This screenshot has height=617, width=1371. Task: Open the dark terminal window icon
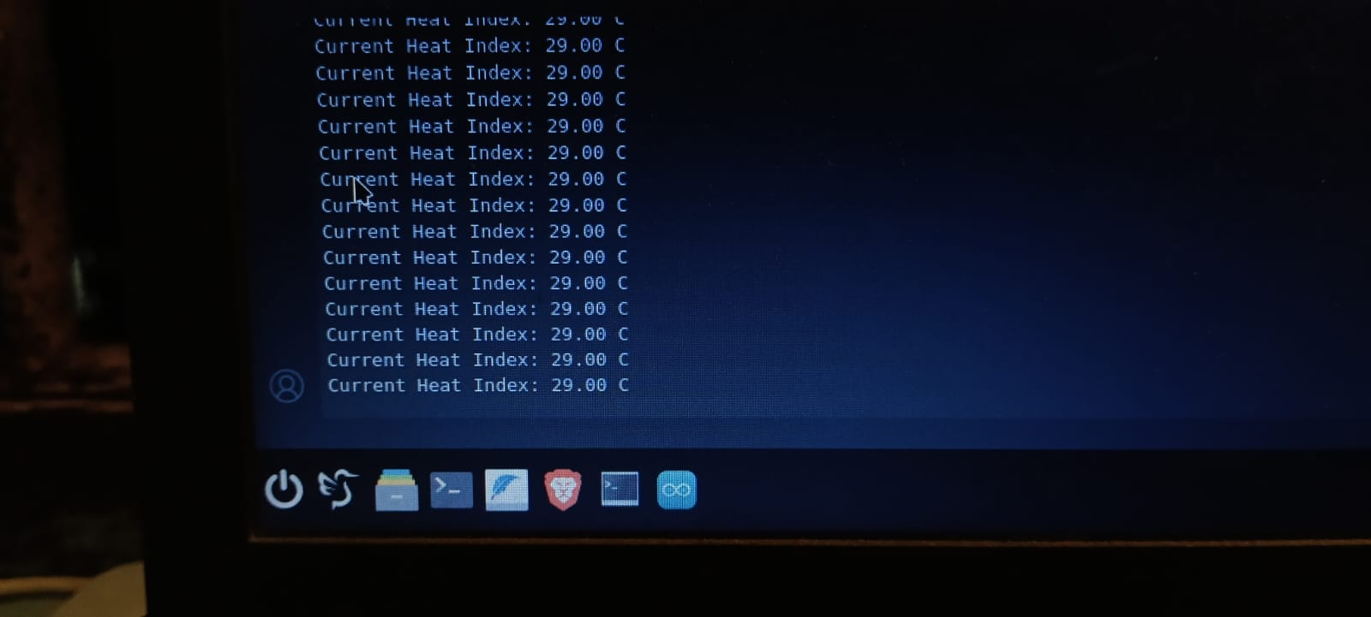[620, 489]
